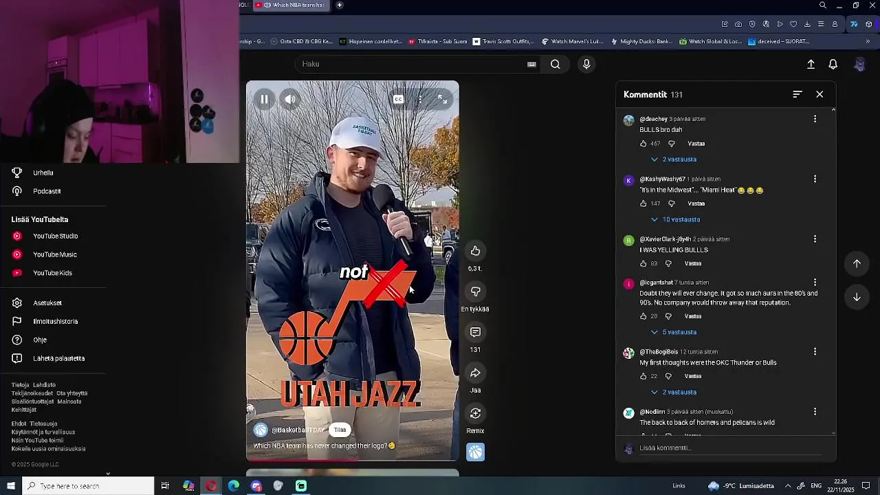Open the on-screen keyboard icon in search
The height and width of the screenshot is (495, 880).
[x=531, y=64]
